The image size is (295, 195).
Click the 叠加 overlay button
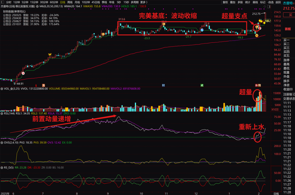pyautogui.click(x=233, y=2)
